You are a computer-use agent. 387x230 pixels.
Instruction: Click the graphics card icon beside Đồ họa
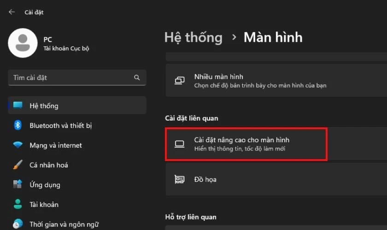tap(179, 179)
